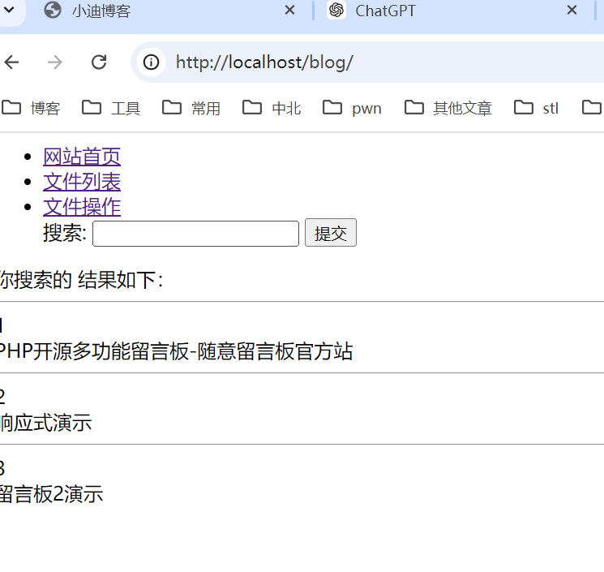Focus the address bar URL localhost/blog

[x=264, y=62]
